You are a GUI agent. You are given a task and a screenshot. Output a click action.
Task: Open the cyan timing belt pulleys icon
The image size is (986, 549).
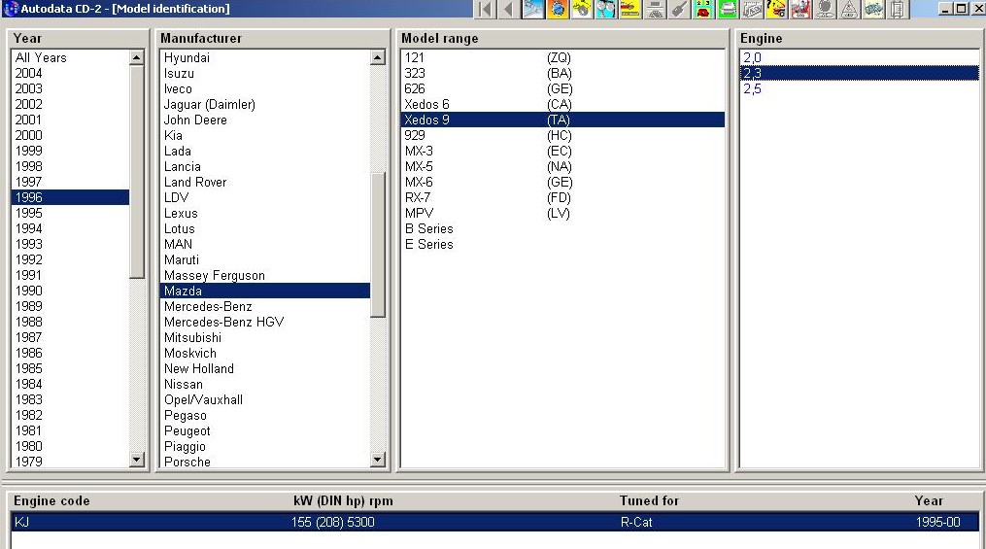607,9
